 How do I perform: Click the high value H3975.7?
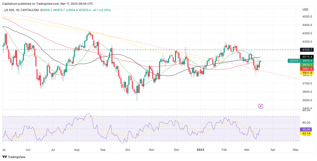pos(59,10)
